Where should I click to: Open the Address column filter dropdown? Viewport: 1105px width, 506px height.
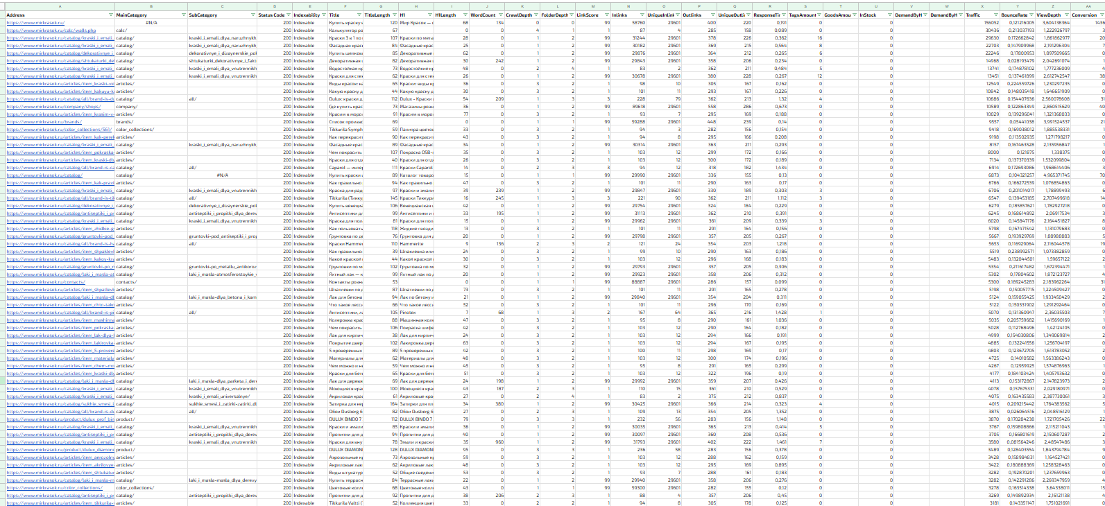pos(111,15)
